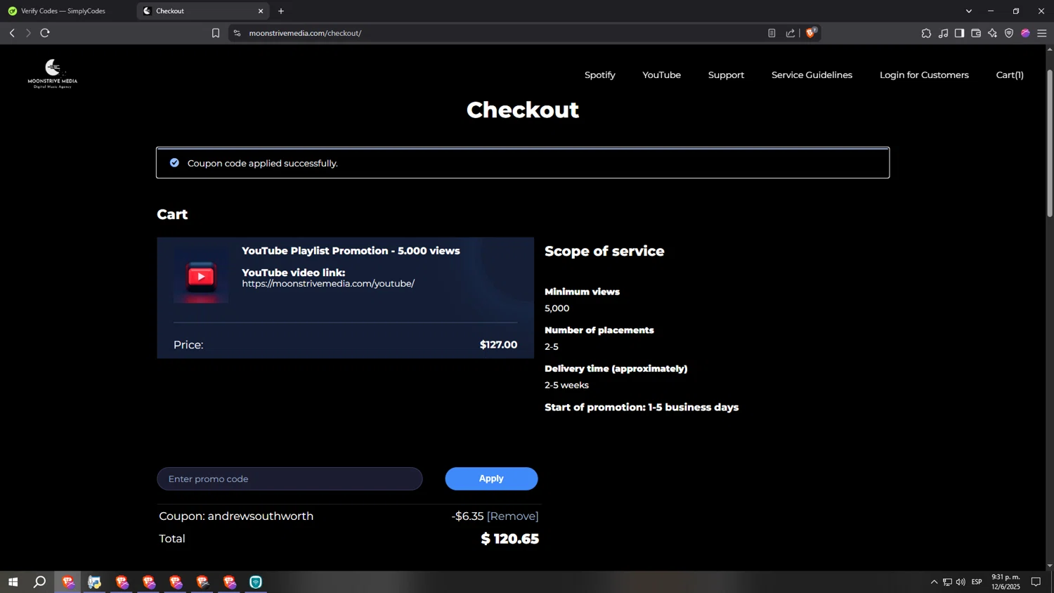Image resolution: width=1054 pixels, height=593 pixels.
Task: Open Leo AI sparkle icon
Action: pyautogui.click(x=992, y=33)
